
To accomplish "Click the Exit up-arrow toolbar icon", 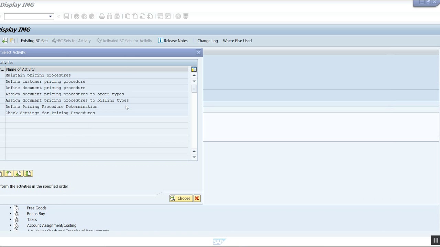I will (84, 16).
